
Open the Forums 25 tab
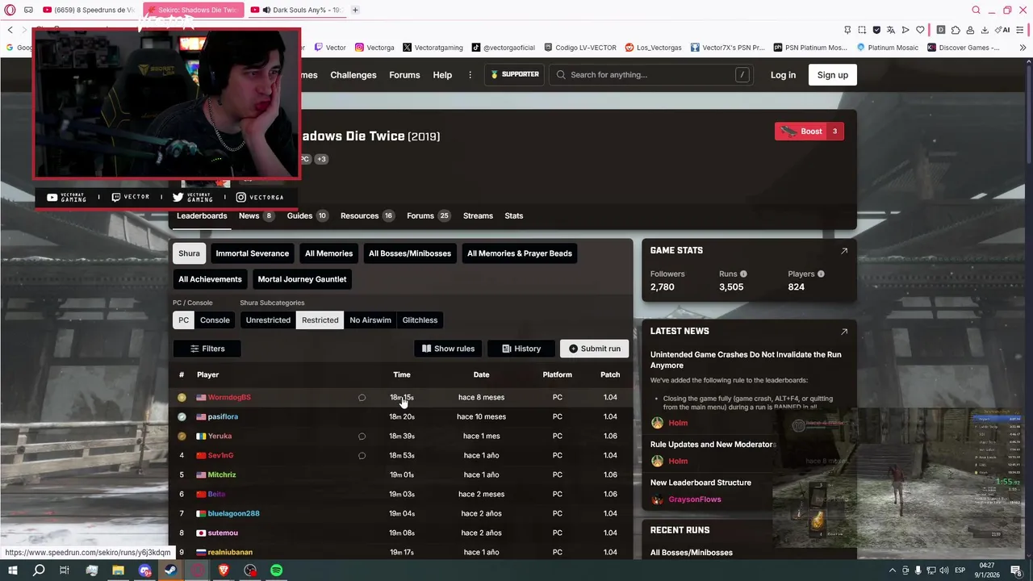coord(428,215)
